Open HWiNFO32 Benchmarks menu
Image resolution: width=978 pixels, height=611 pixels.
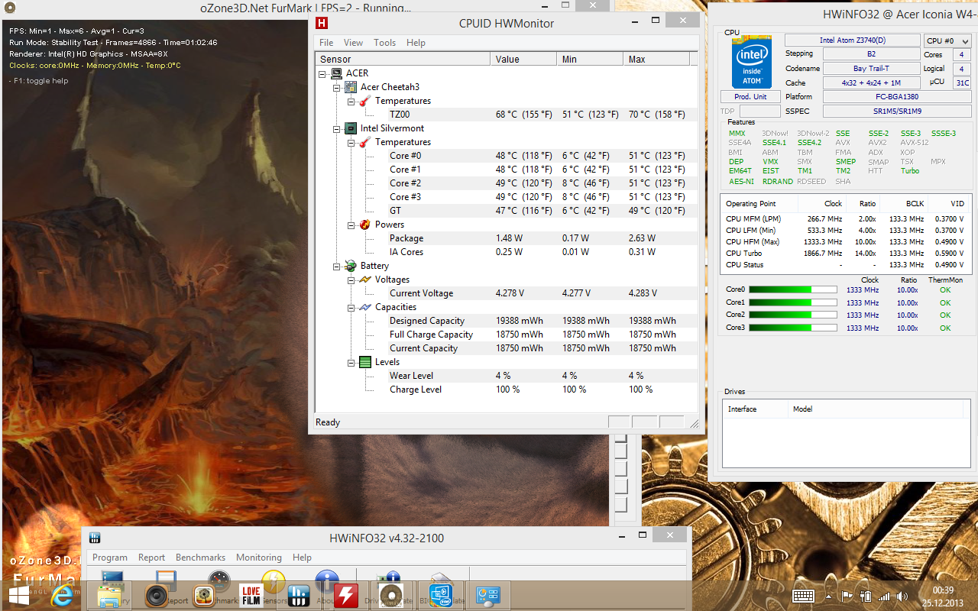(x=200, y=558)
